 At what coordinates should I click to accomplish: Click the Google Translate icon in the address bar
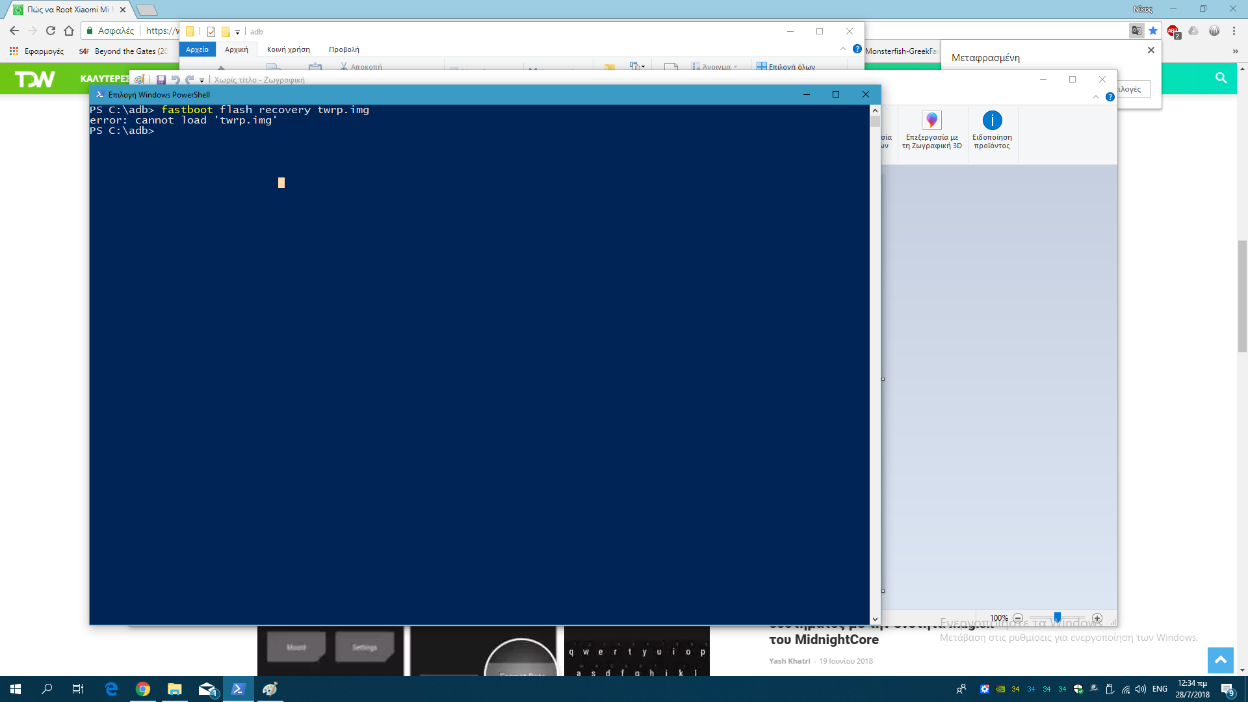[1136, 31]
